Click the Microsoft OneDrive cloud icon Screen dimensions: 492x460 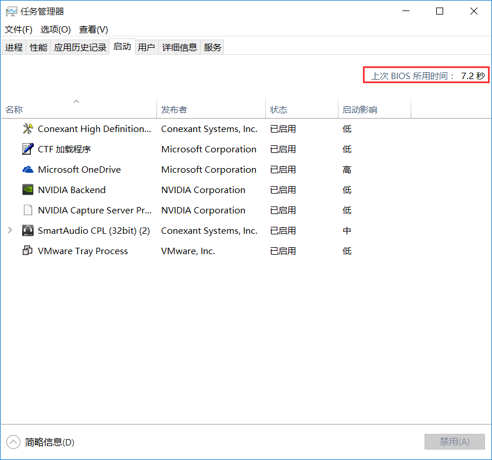[27, 170]
